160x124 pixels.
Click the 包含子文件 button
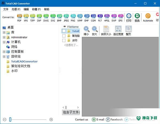(71, 112)
